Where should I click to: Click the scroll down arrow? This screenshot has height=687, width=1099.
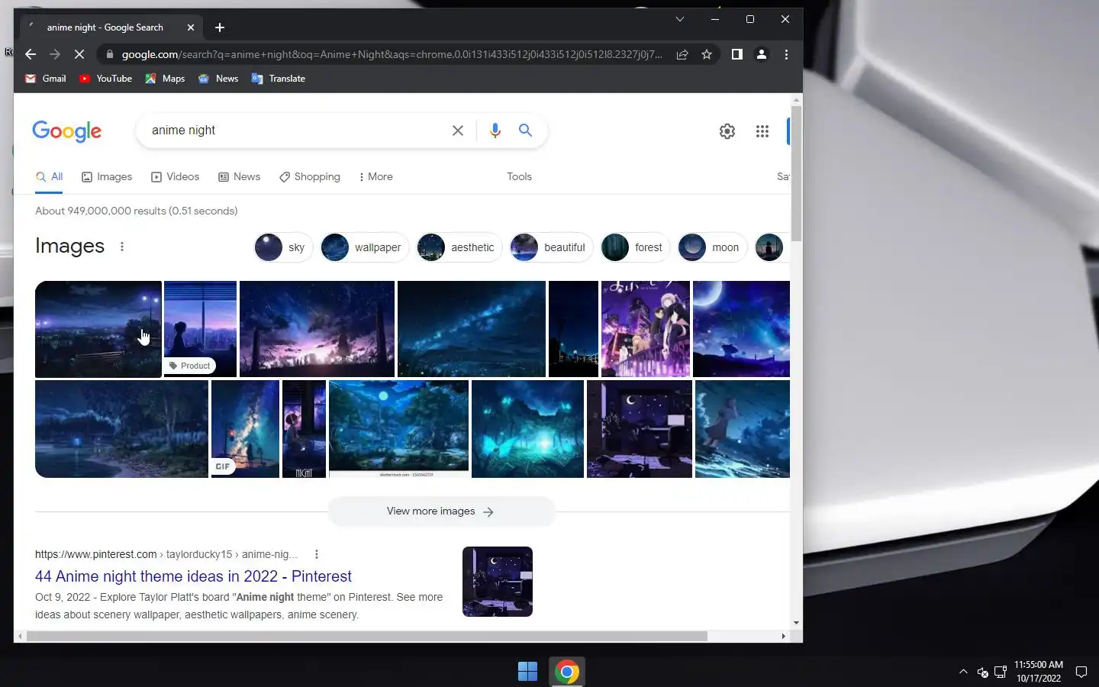[796, 623]
